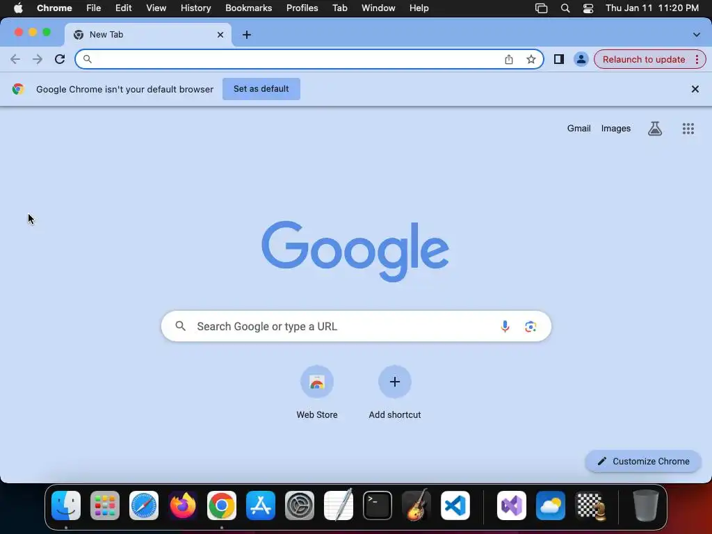Open the Tab menu
Viewport: 712px width, 534px height.
[x=339, y=8]
